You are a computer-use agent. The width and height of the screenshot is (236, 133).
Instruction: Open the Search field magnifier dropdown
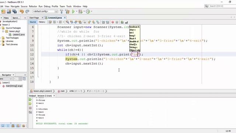tap(206, 6)
